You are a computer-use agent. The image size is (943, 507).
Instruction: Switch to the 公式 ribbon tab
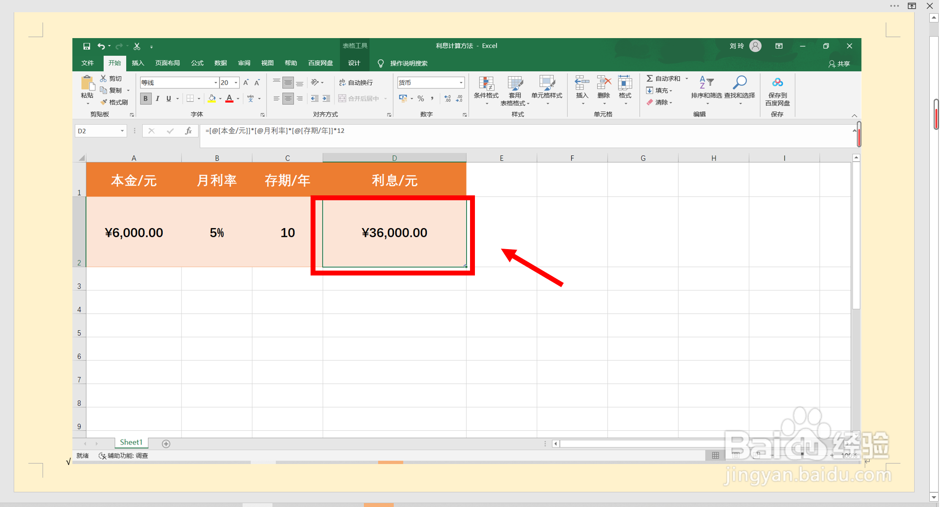click(x=197, y=63)
